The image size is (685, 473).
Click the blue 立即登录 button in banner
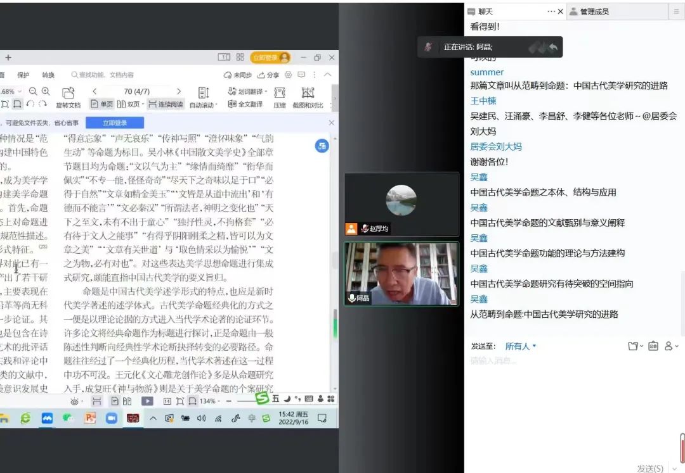[114, 123]
